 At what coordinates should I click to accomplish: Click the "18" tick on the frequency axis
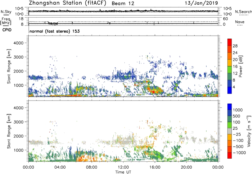click(21, 19)
